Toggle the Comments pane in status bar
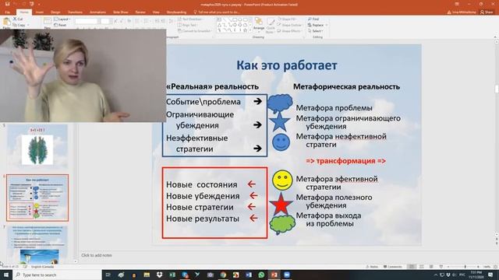 393,267
